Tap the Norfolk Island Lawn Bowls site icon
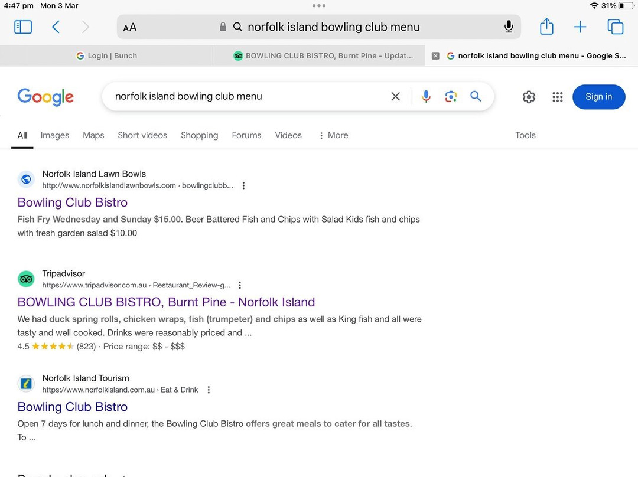 [x=26, y=179]
